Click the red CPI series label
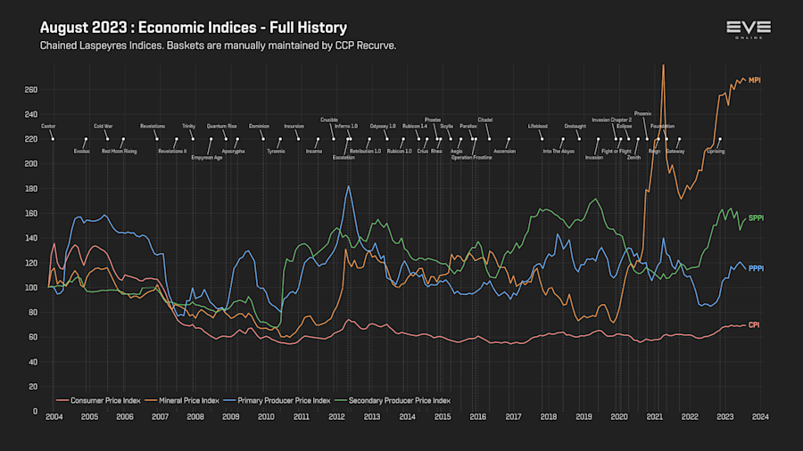803x451 pixels. click(x=754, y=324)
